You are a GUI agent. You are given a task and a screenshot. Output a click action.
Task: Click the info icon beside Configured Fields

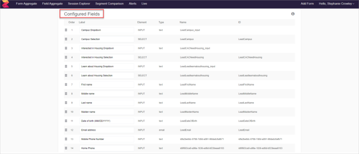pyautogui.click(x=293, y=14)
